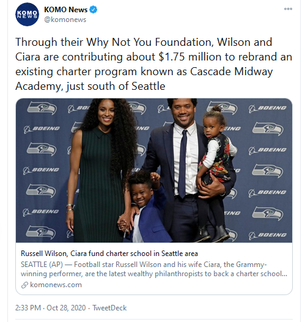Open the TweetDeck source label
The width and height of the screenshot is (305, 322).
click(x=109, y=308)
